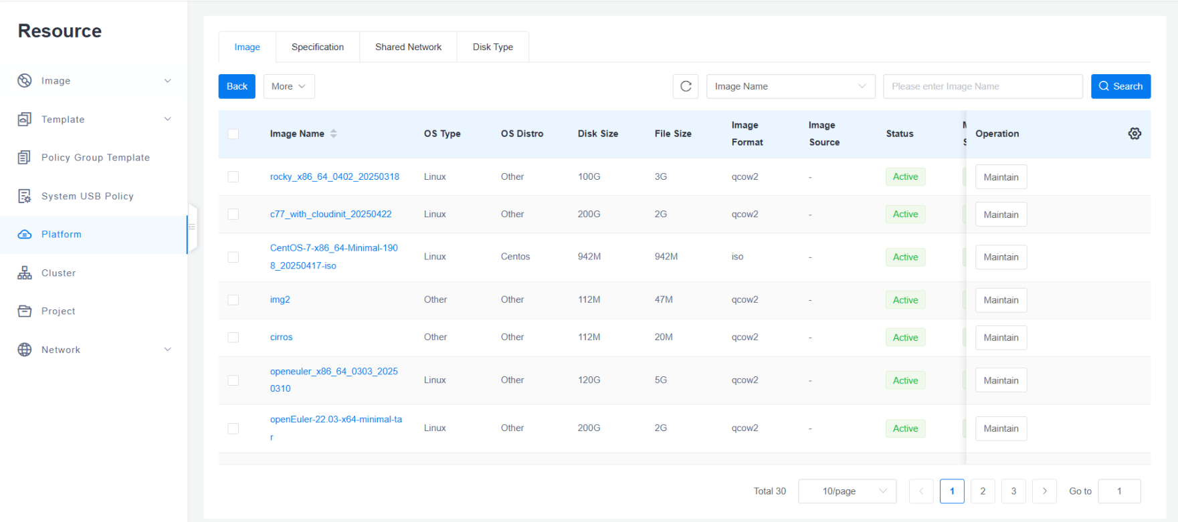Select the img2 row checkbox
Screen dimensions: 1178x522
[233, 300]
